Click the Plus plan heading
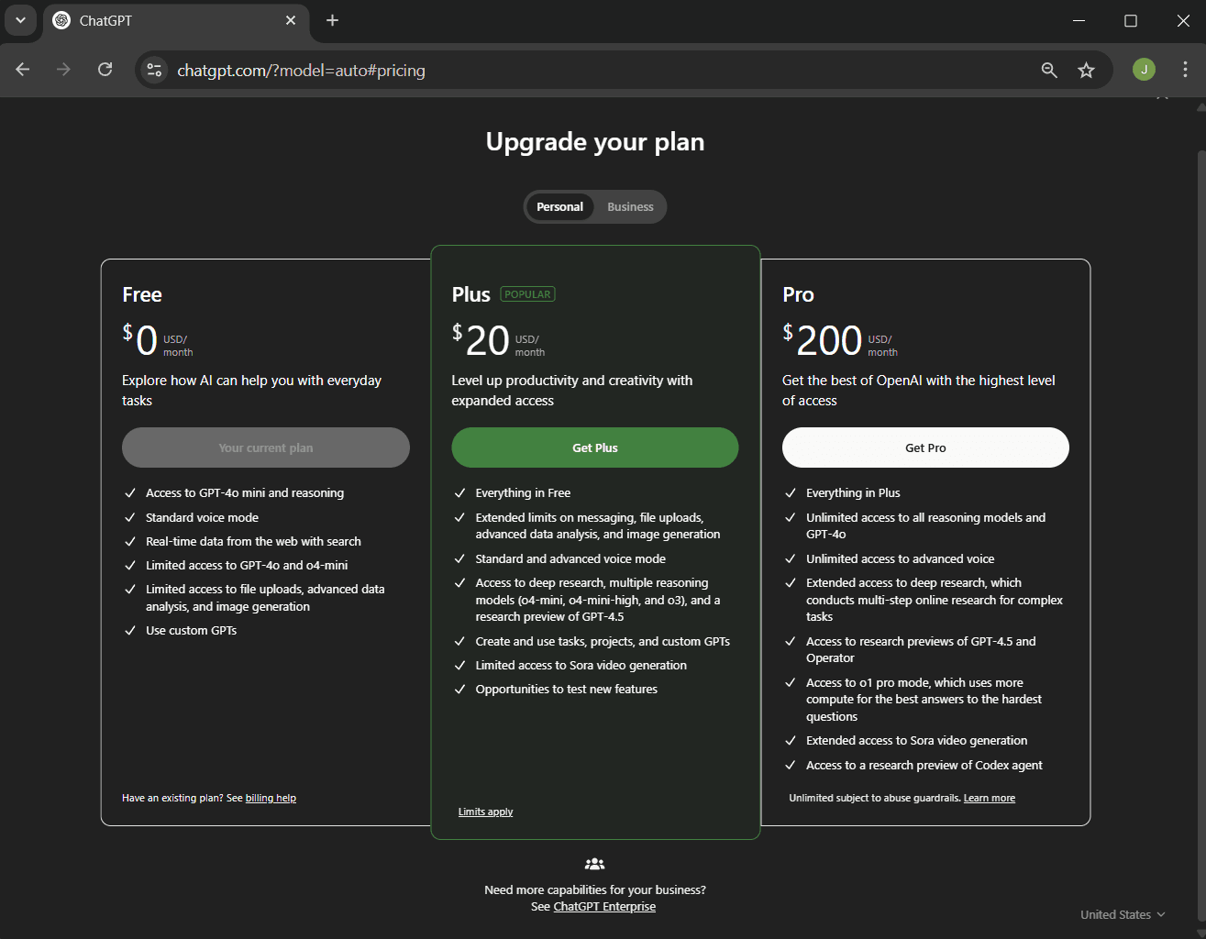 [x=471, y=294]
